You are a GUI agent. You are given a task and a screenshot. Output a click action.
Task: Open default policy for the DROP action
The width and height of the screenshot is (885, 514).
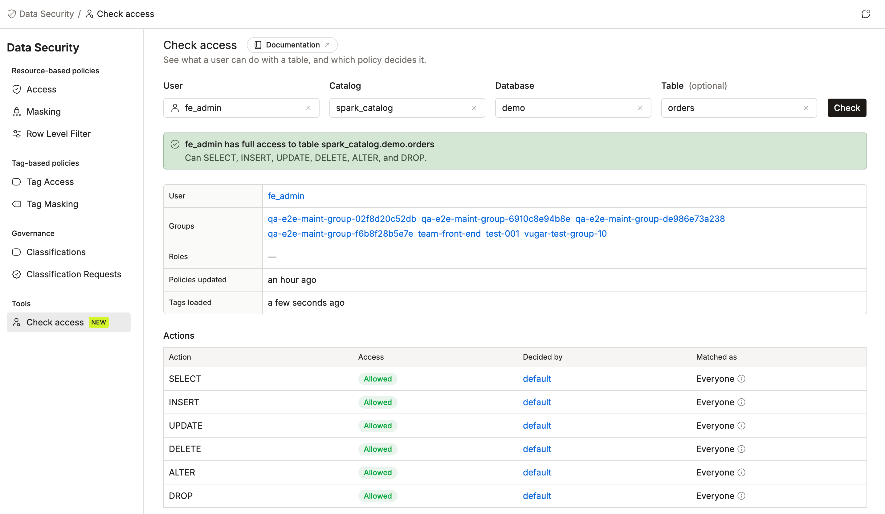click(536, 496)
